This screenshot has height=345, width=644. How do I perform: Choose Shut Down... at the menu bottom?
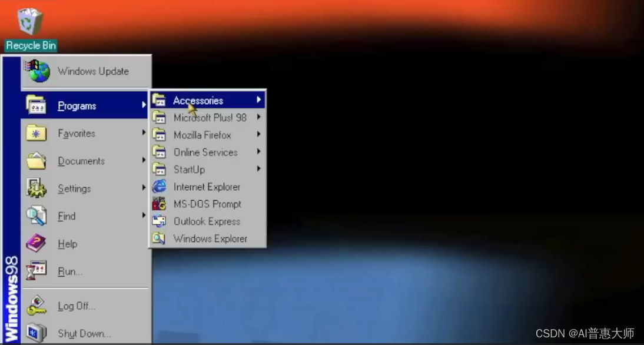[x=84, y=333]
